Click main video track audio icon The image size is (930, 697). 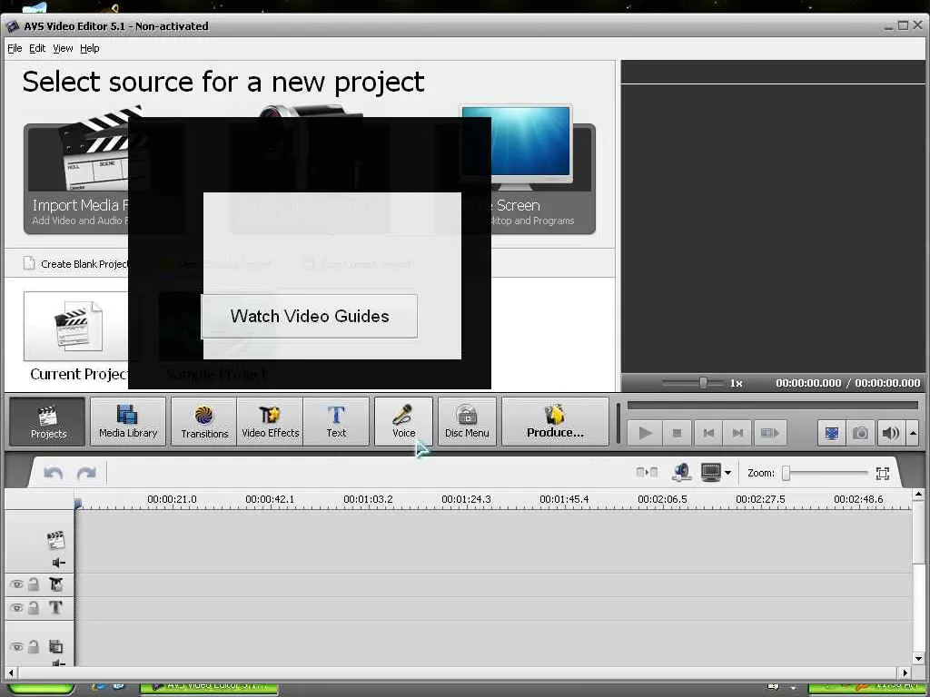[x=58, y=563]
